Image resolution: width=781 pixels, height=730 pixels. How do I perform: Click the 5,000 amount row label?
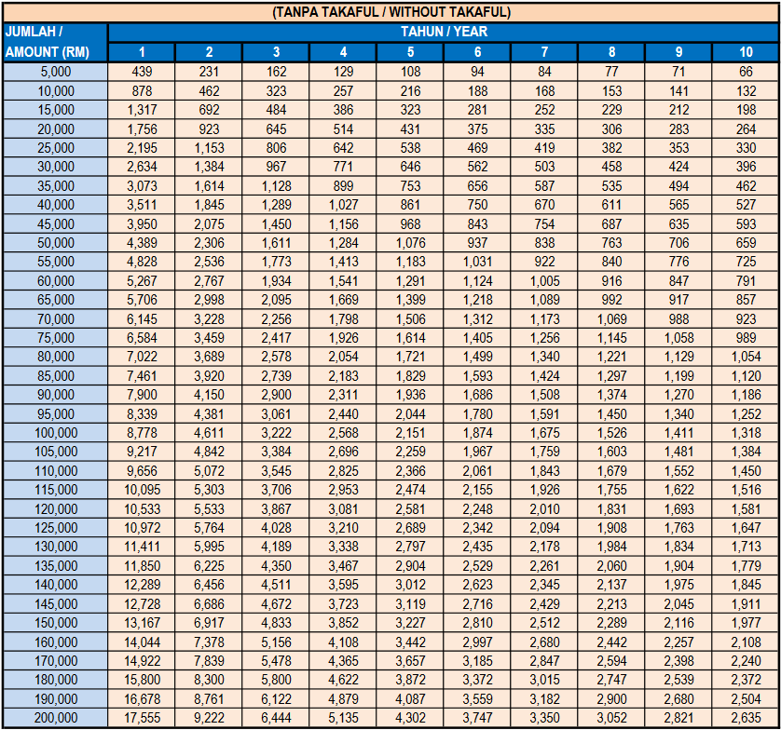pyautogui.click(x=55, y=72)
